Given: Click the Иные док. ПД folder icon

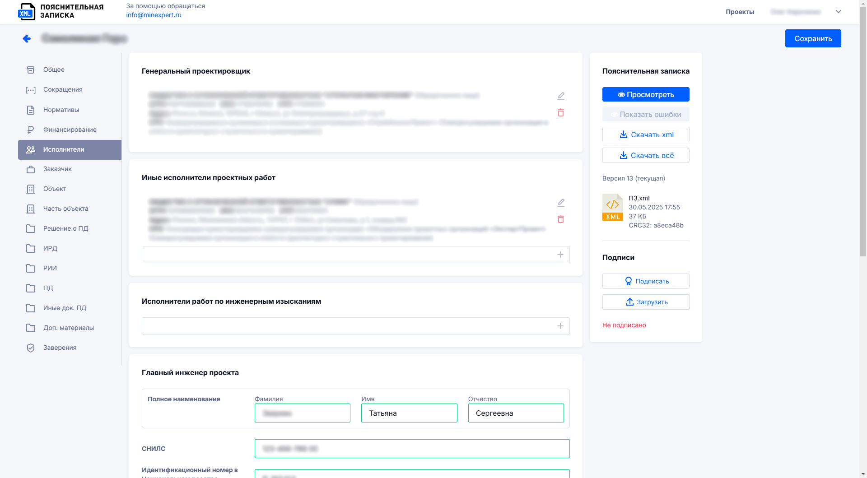Looking at the screenshot, I should [x=31, y=308].
